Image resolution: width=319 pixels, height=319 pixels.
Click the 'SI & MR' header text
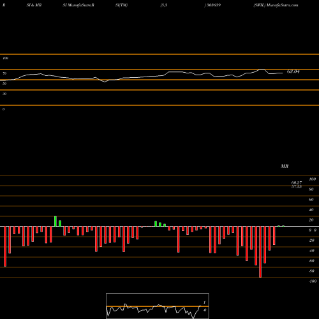[x=34, y=5]
